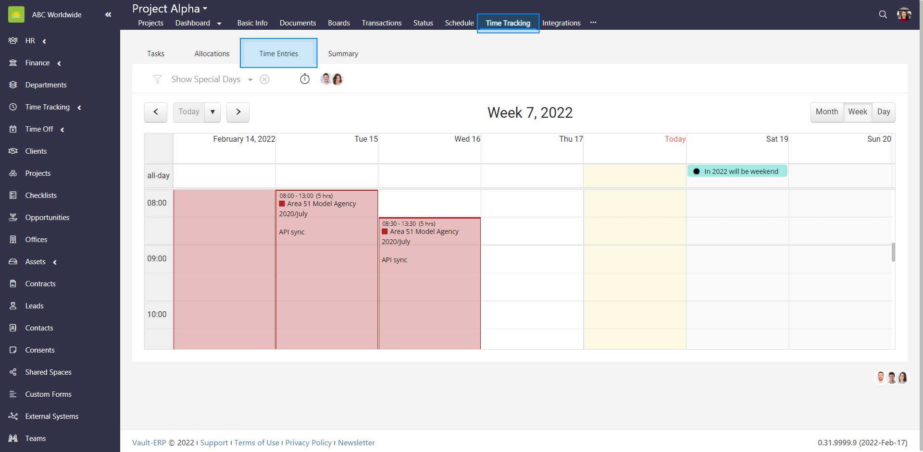Switch calendar to Day view

click(x=883, y=112)
